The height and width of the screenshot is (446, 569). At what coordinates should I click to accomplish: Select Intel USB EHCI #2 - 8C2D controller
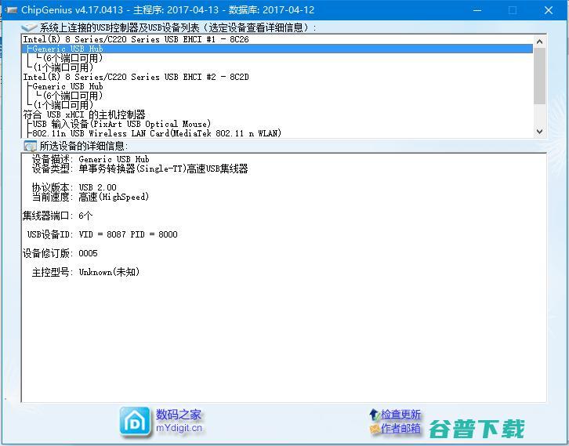[125, 77]
